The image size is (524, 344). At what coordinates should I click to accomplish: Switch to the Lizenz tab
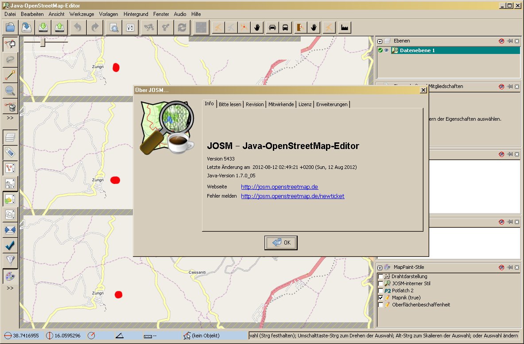(x=305, y=104)
